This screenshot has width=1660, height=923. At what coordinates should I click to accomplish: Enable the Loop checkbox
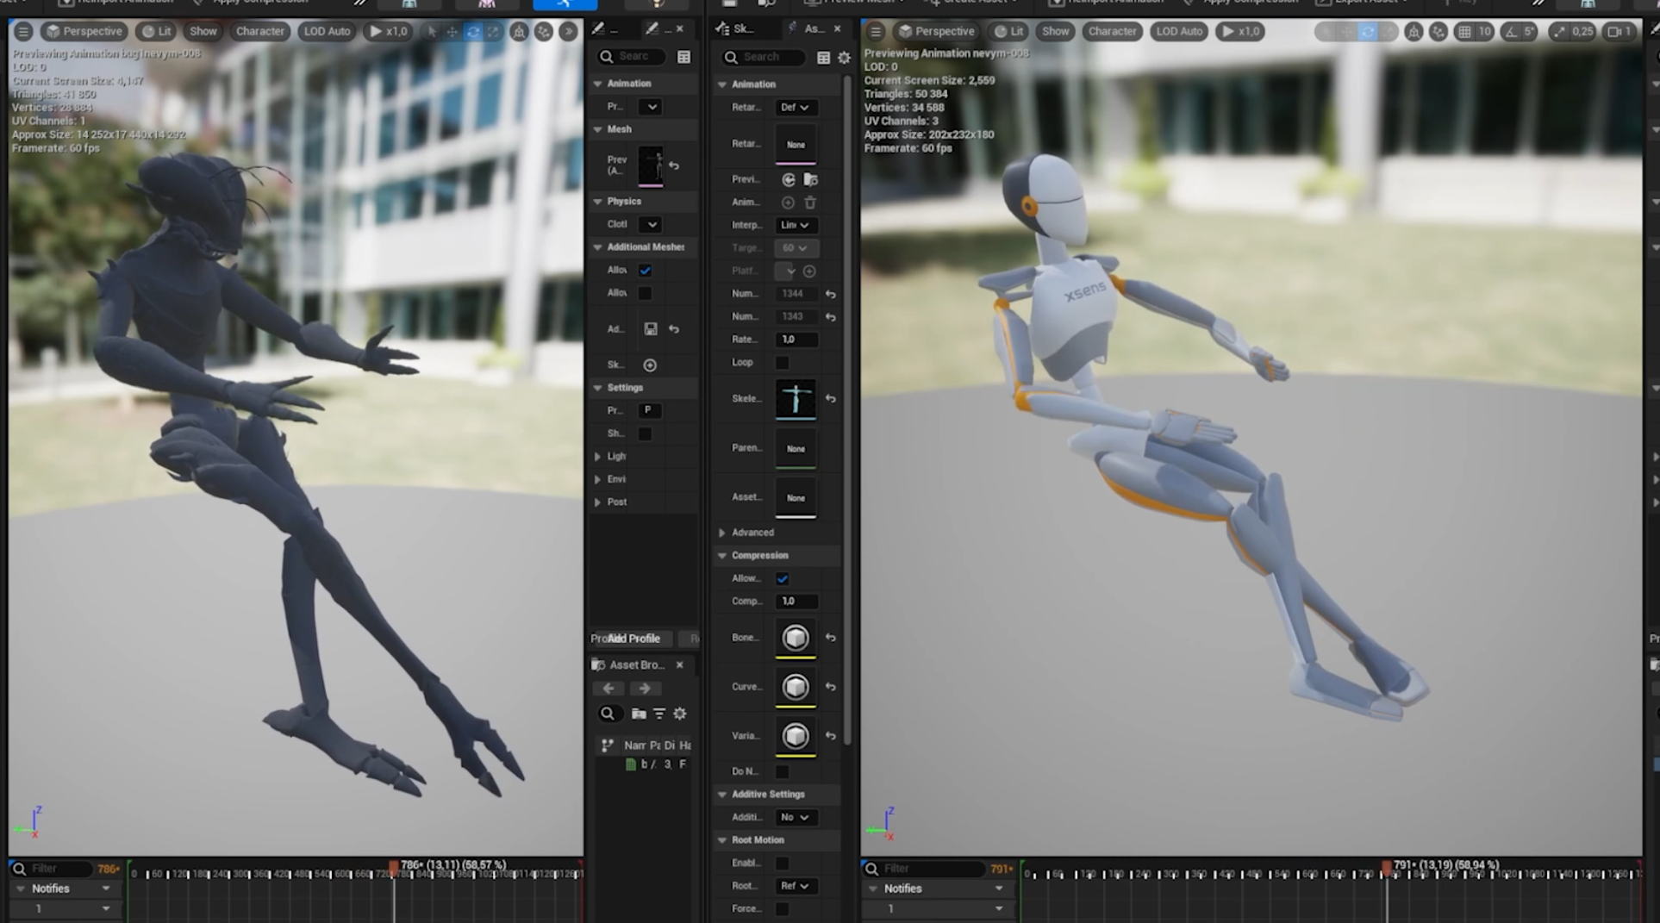pos(782,363)
